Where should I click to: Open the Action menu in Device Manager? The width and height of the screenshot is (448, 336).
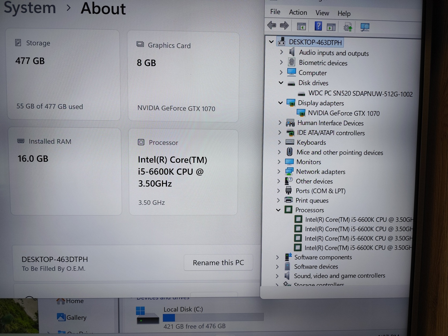[x=298, y=12]
